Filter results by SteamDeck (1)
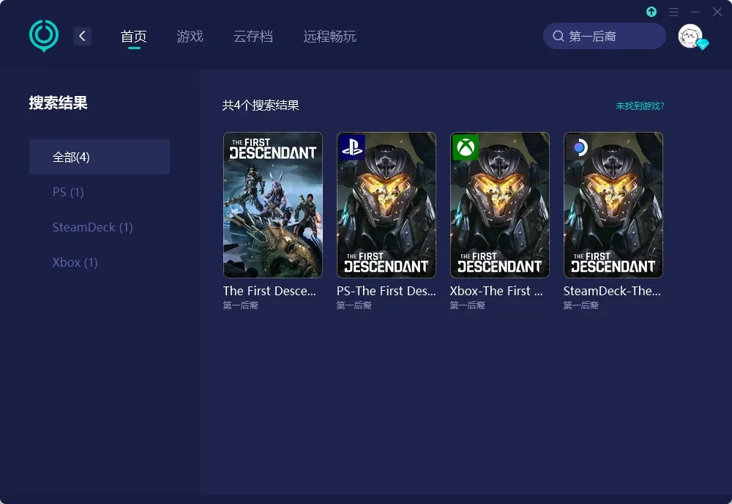This screenshot has width=732, height=504. tap(92, 227)
